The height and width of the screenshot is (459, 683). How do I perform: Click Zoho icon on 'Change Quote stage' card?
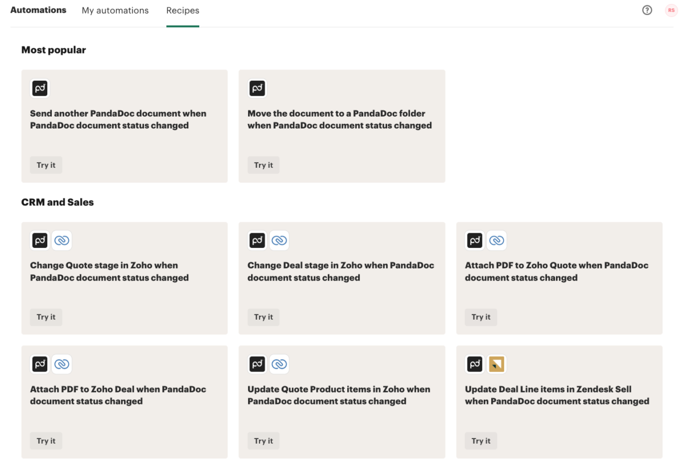click(62, 241)
